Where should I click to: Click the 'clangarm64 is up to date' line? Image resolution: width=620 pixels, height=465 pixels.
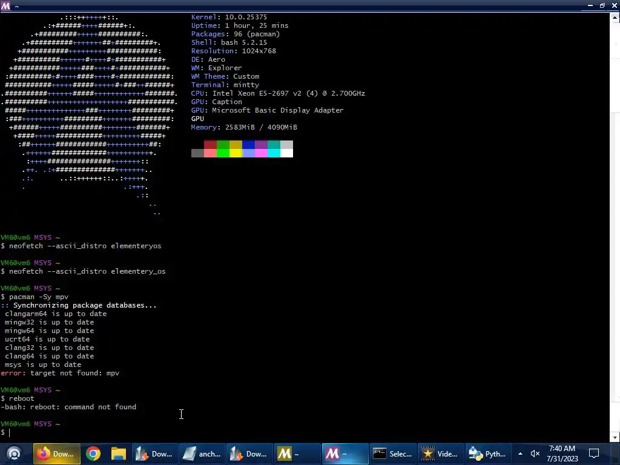point(56,314)
